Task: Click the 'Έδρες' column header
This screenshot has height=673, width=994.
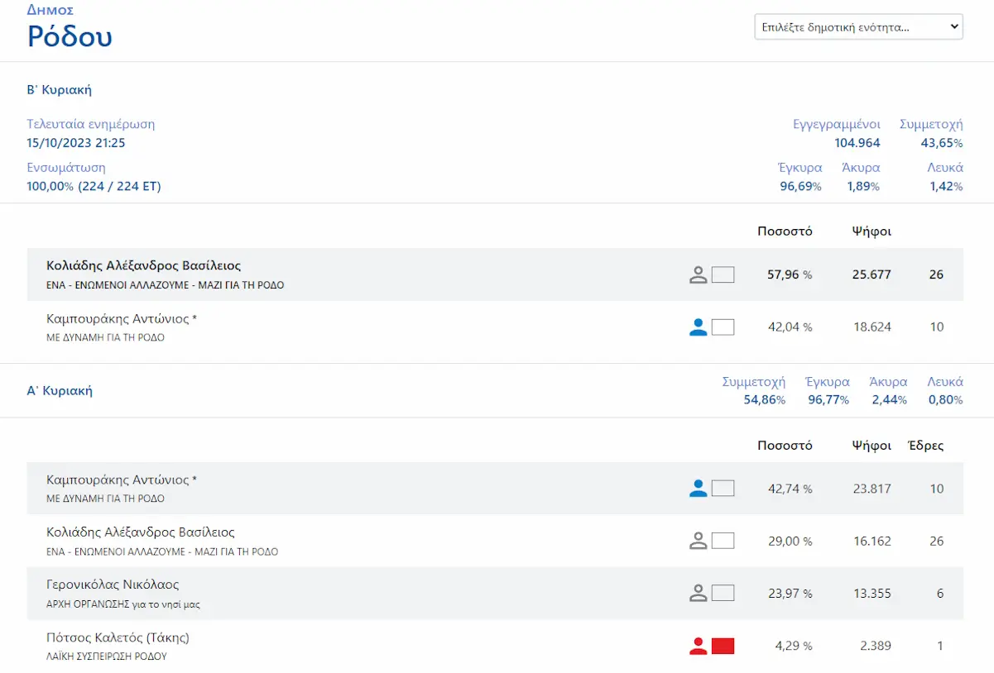Action: click(925, 446)
